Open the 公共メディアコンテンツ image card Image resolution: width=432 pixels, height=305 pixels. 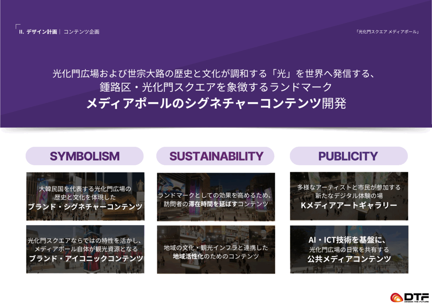pos(349,249)
